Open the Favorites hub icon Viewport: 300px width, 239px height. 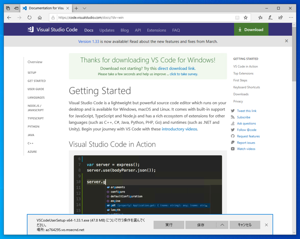260,18
